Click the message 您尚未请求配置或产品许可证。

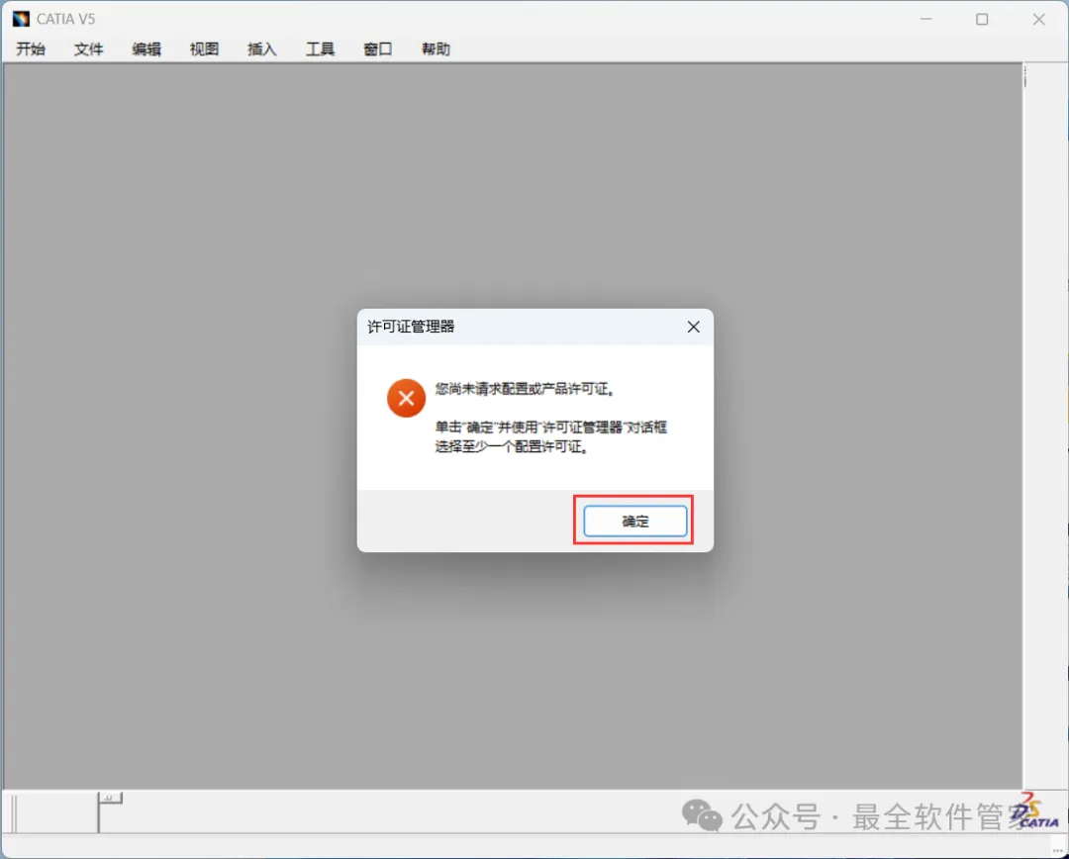tap(526, 389)
